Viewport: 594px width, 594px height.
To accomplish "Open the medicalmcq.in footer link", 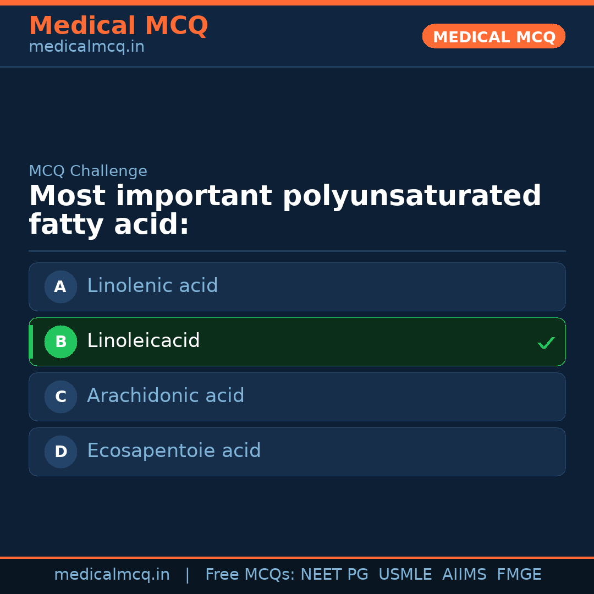I will click(112, 575).
